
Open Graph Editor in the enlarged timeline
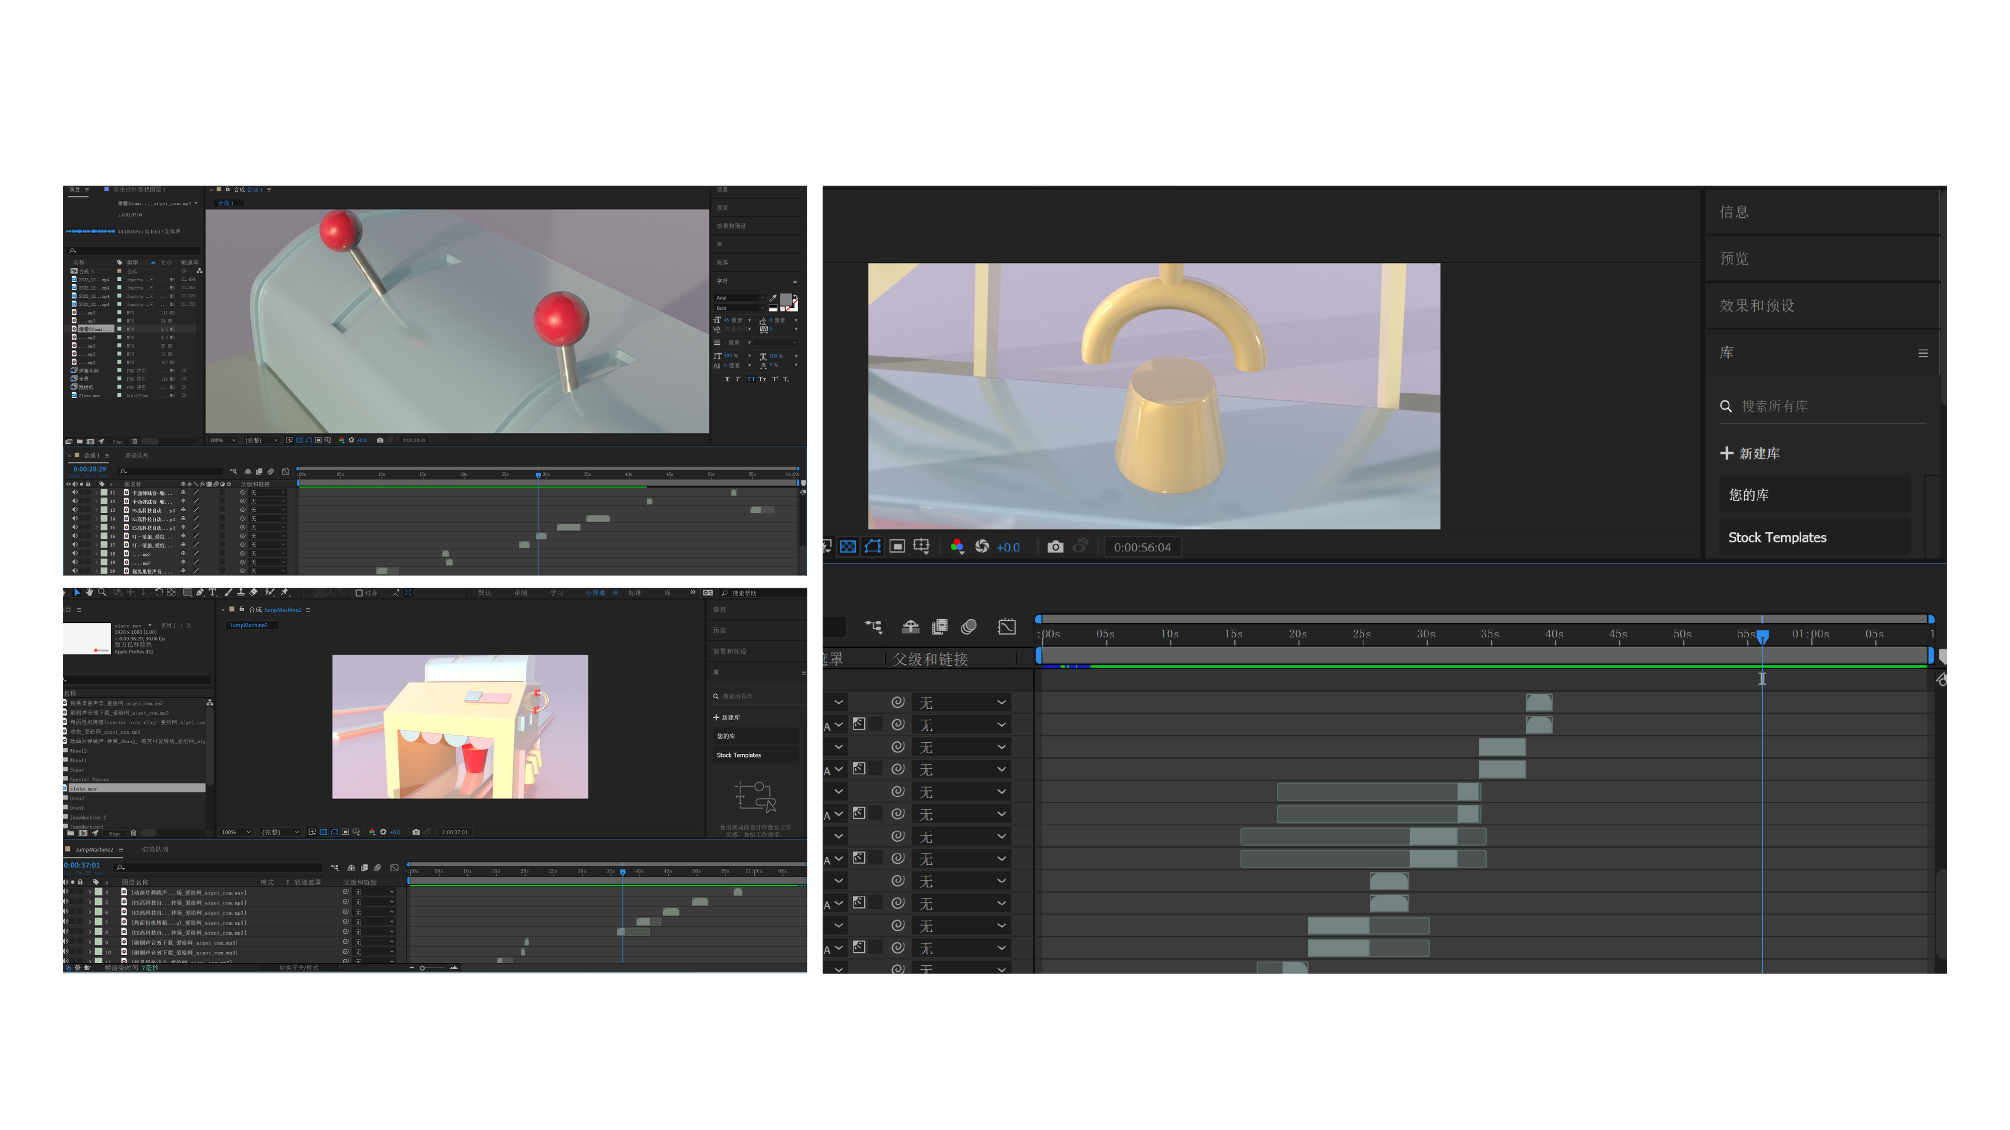[1007, 626]
